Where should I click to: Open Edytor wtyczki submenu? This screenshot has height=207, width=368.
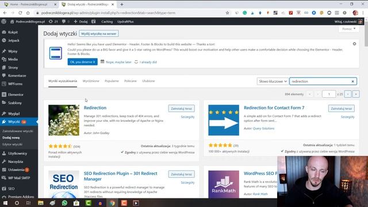pyautogui.click(x=12, y=144)
